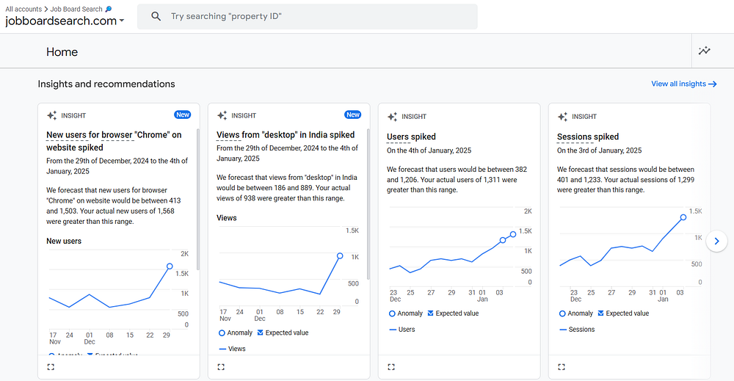Click the sparkle icon on Sessions spiked card
Viewport: 734px width, 381px height.
563,116
